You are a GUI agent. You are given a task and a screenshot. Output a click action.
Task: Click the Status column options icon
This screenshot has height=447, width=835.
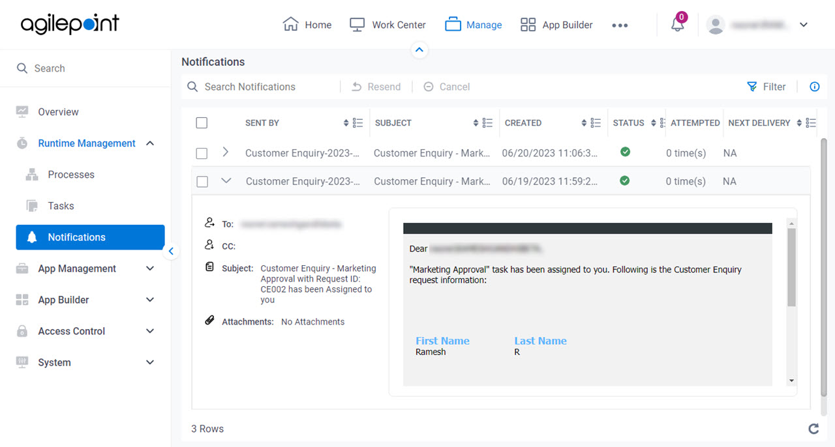[x=663, y=123]
